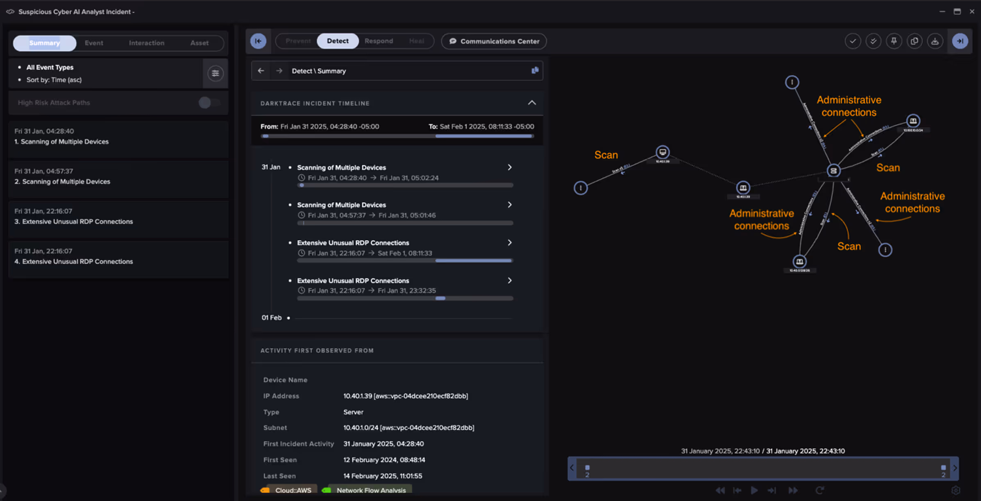Pin the incident using the pin icon
The image size is (981, 501).
894,41
